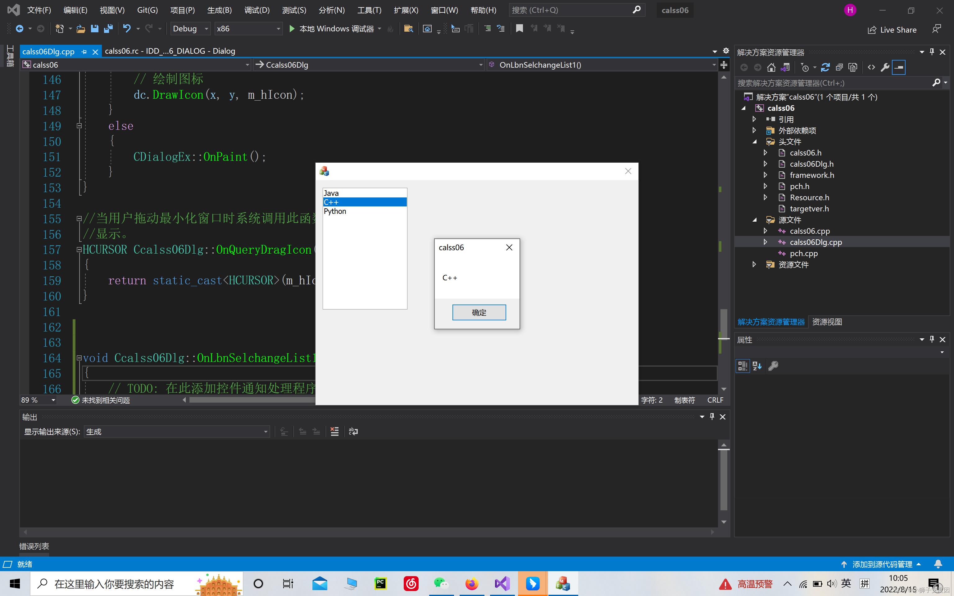Click the Properties wrench icon in Solution Explorer

[x=885, y=67]
